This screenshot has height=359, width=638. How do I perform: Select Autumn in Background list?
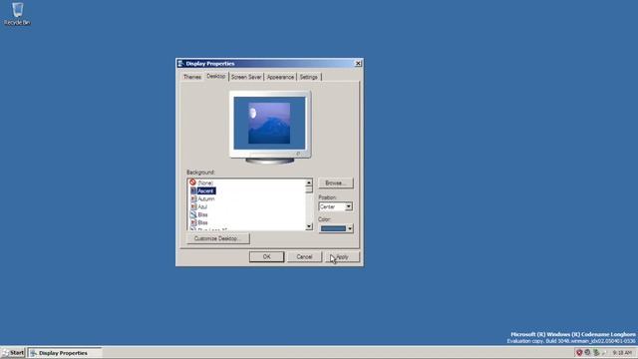(x=206, y=199)
